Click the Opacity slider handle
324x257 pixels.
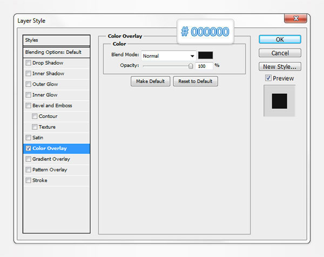click(191, 66)
